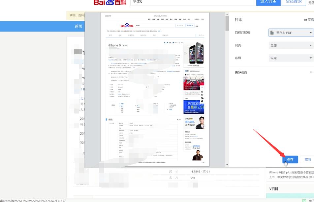This screenshot has height=202, width=314.
Task: Click the 10 页码 page count text
Action: pyautogui.click(x=308, y=20)
